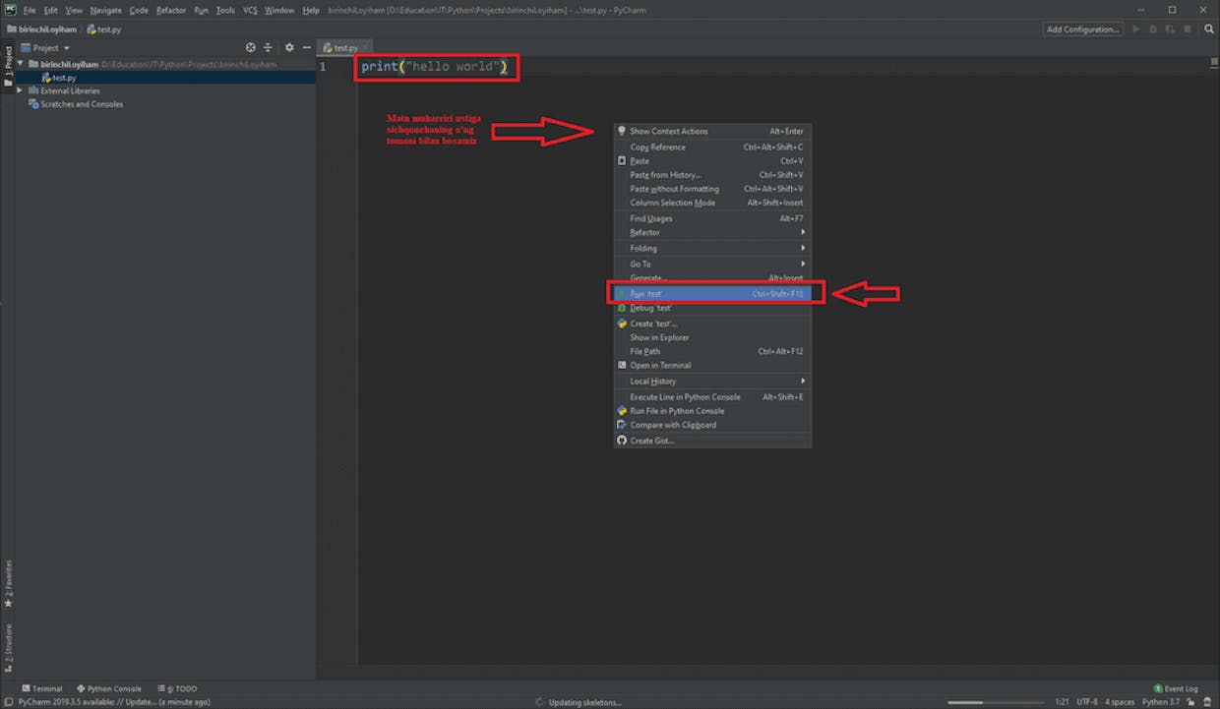The image size is (1220, 709).
Task: Click the bug icon beside Debug 'test'
Action: point(622,308)
